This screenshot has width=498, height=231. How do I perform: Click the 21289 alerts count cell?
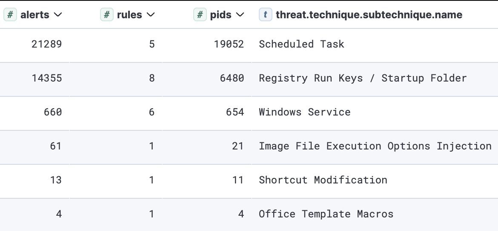tap(46, 44)
